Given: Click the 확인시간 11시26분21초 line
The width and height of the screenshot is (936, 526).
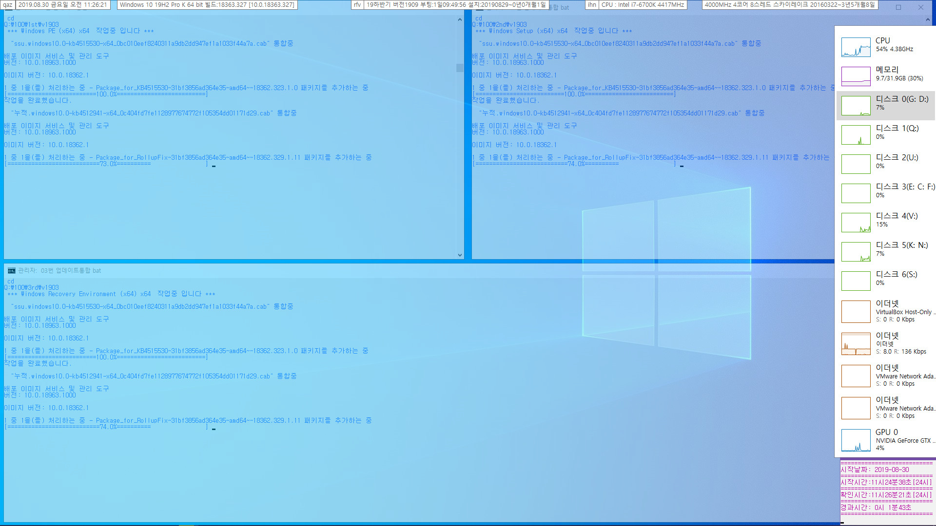Looking at the screenshot, I should coord(886,495).
